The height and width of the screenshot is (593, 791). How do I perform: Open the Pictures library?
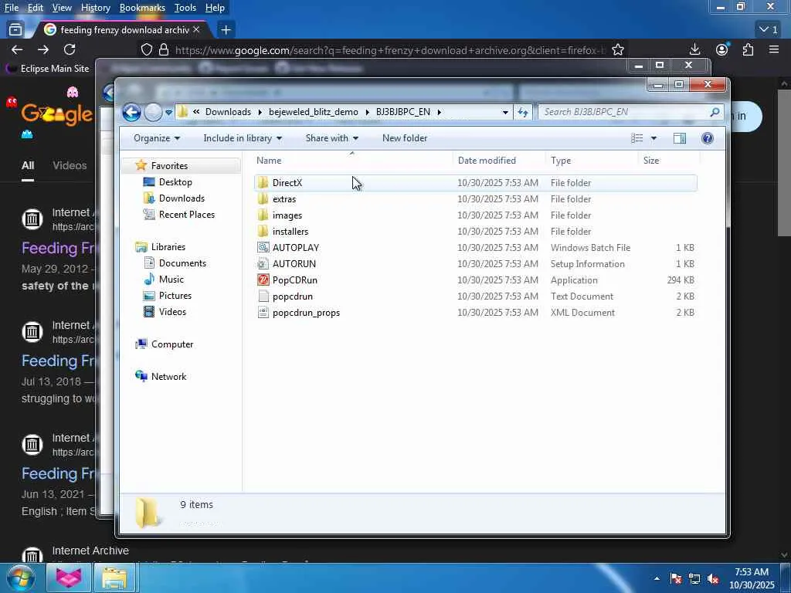tap(175, 296)
